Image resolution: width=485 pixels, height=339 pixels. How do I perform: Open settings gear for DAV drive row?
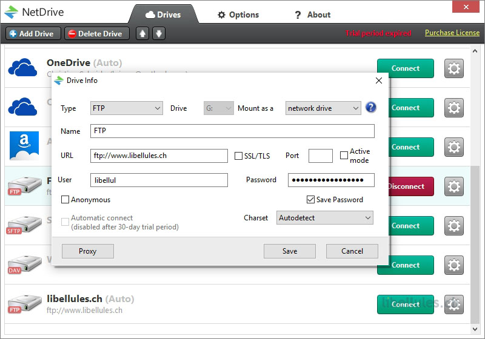point(453,265)
